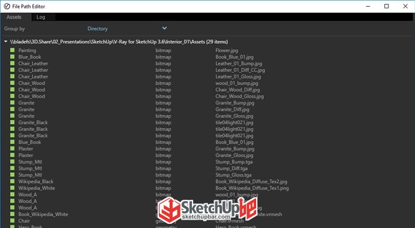Screen dimensions: 415x228
Task: Select the Painting asset name
Action: coord(27,50)
